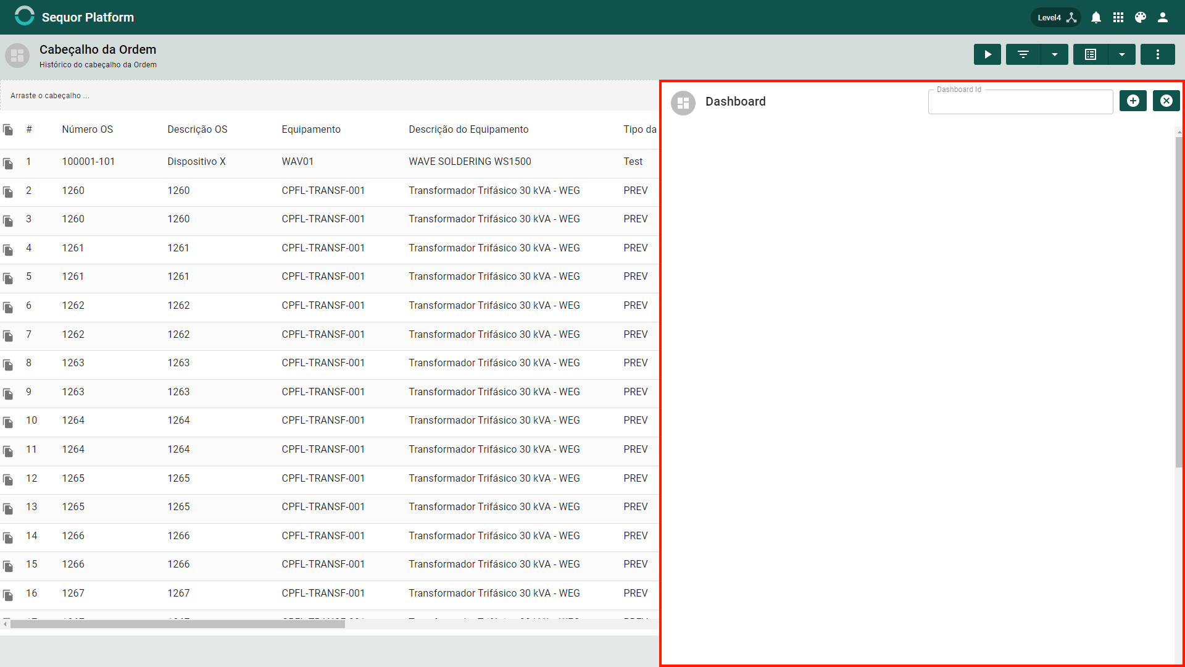Screen dimensions: 1185x667
Task: Click the Cabeçalho da Ordem page icon
Action: (17, 56)
